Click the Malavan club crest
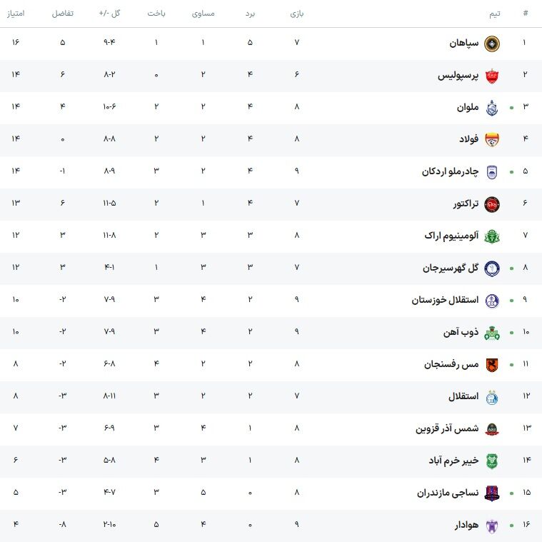 tap(492, 108)
